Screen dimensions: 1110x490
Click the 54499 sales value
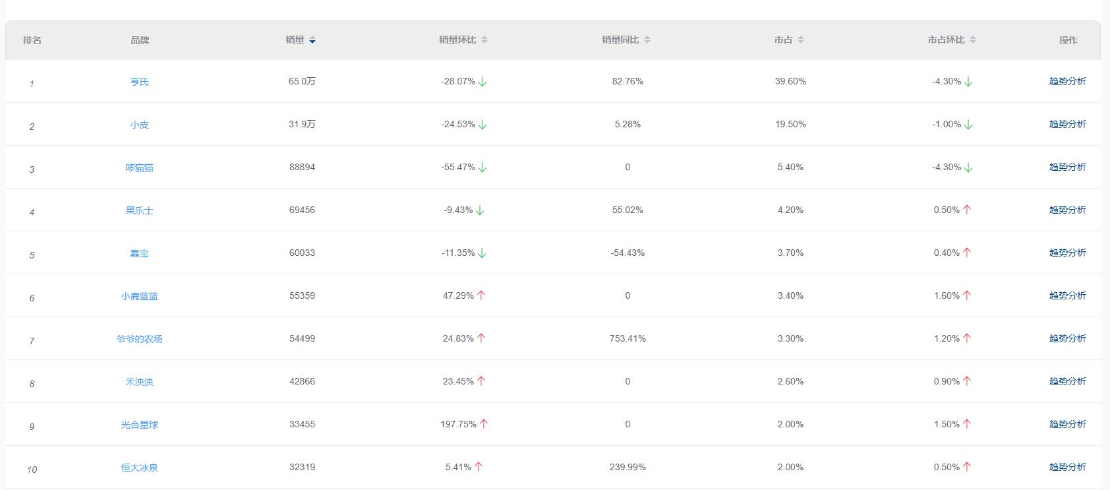click(302, 338)
